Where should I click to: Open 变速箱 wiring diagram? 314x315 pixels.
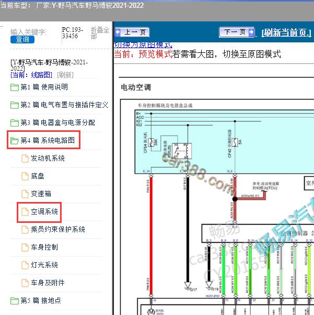click(x=41, y=194)
